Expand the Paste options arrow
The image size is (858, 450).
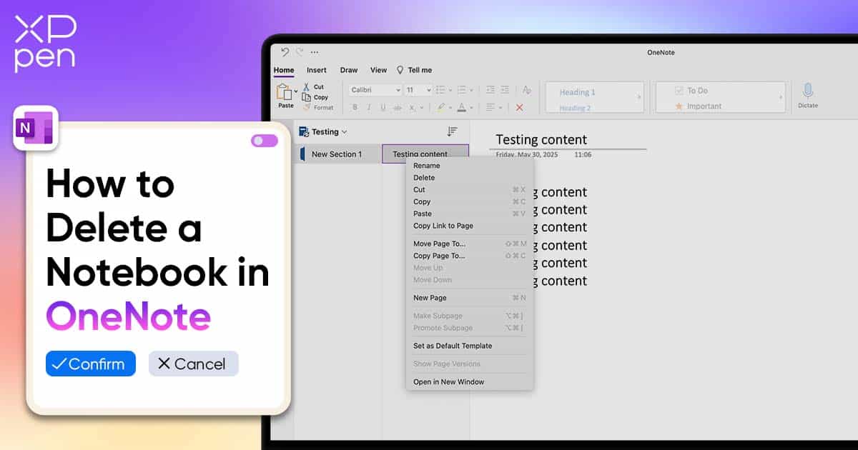(x=296, y=91)
